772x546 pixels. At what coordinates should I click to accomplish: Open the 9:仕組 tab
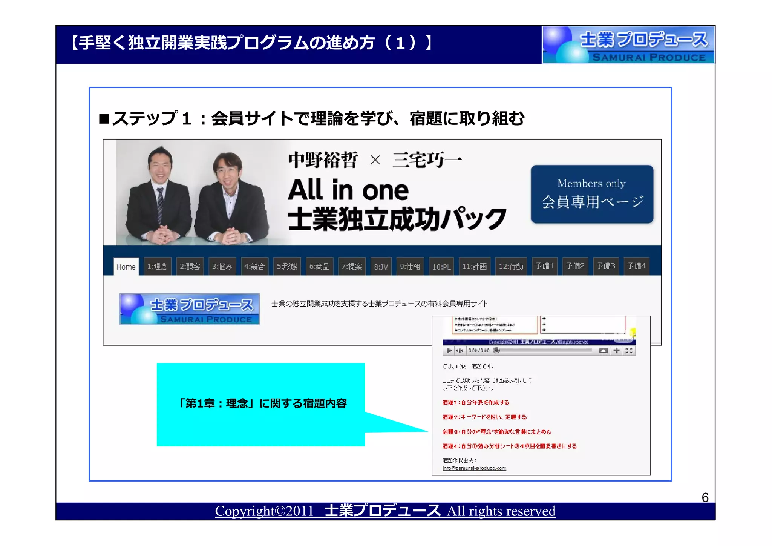coord(410,267)
